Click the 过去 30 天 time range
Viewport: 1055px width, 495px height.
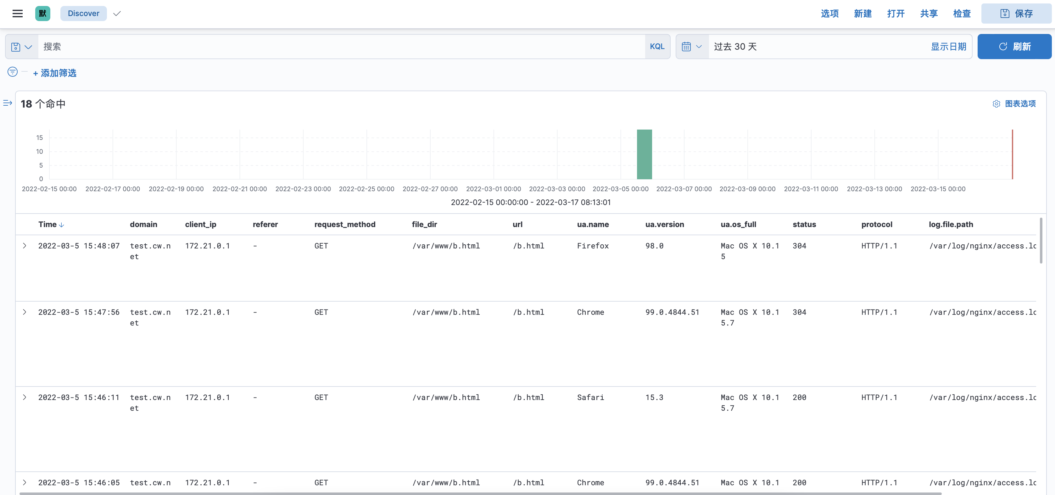coord(735,47)
